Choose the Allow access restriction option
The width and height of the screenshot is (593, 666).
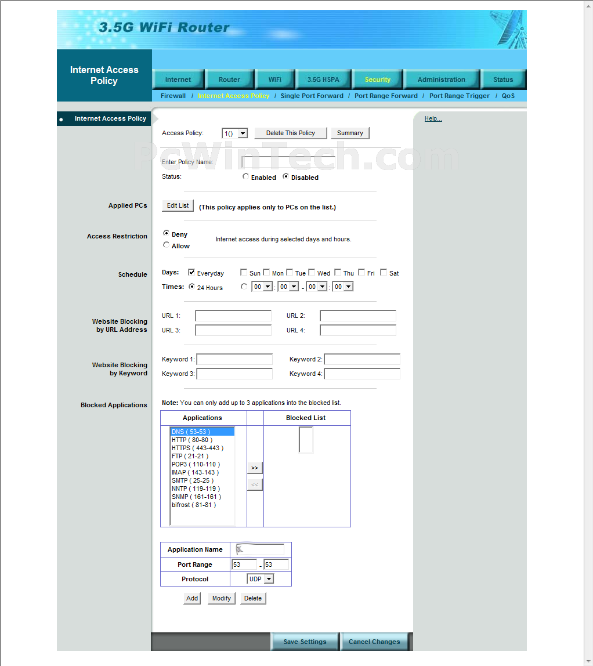[166, 245]
